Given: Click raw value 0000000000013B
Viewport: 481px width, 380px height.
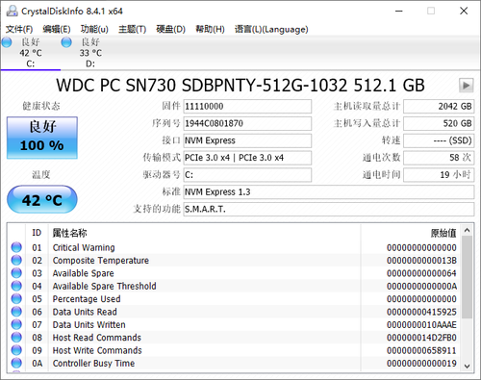Looking at the screenshot, I should [421, 261].
